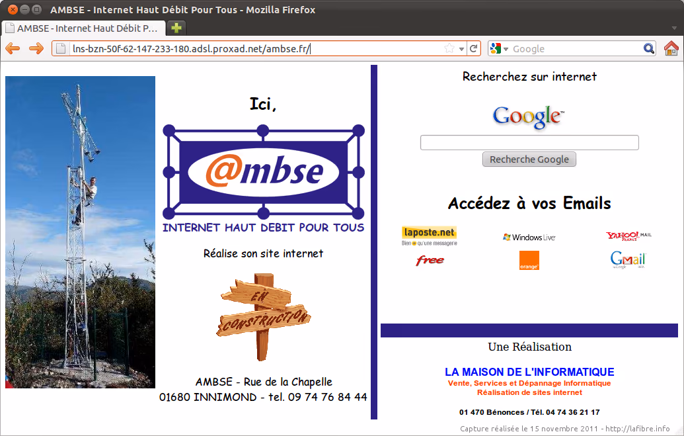Viewport: 684px width, 436px height.
Task: Click the 'Recherchez sur internet' heading
Action: [x=529, y=77]
